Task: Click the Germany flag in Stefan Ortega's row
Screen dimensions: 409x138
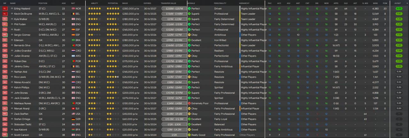Action: (x=73, y=119)
